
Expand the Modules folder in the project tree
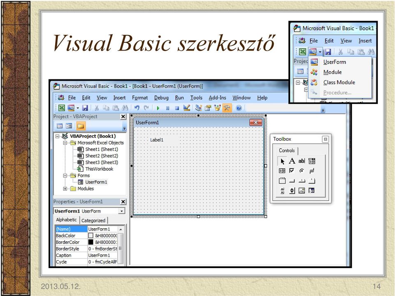click(65, 189)
